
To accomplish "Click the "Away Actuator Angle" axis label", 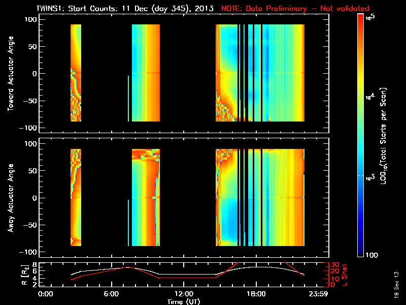I will click(11, 198).
